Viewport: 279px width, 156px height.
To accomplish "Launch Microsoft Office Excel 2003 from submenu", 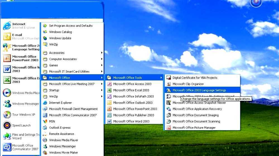I will [x=134, y=90].
